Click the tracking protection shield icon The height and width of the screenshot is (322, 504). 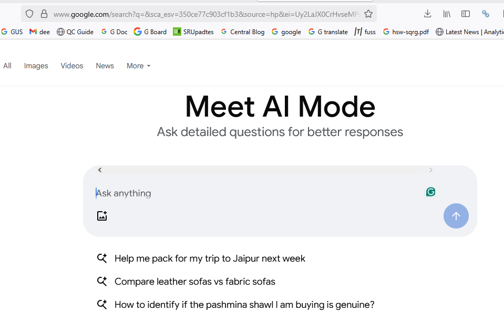pos(29,14)
